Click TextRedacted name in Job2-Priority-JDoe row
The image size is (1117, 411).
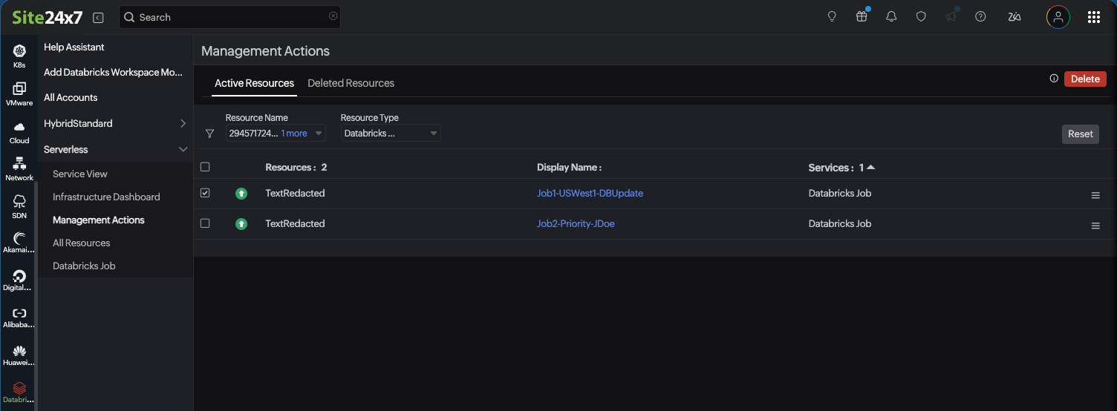pos(295,223)
